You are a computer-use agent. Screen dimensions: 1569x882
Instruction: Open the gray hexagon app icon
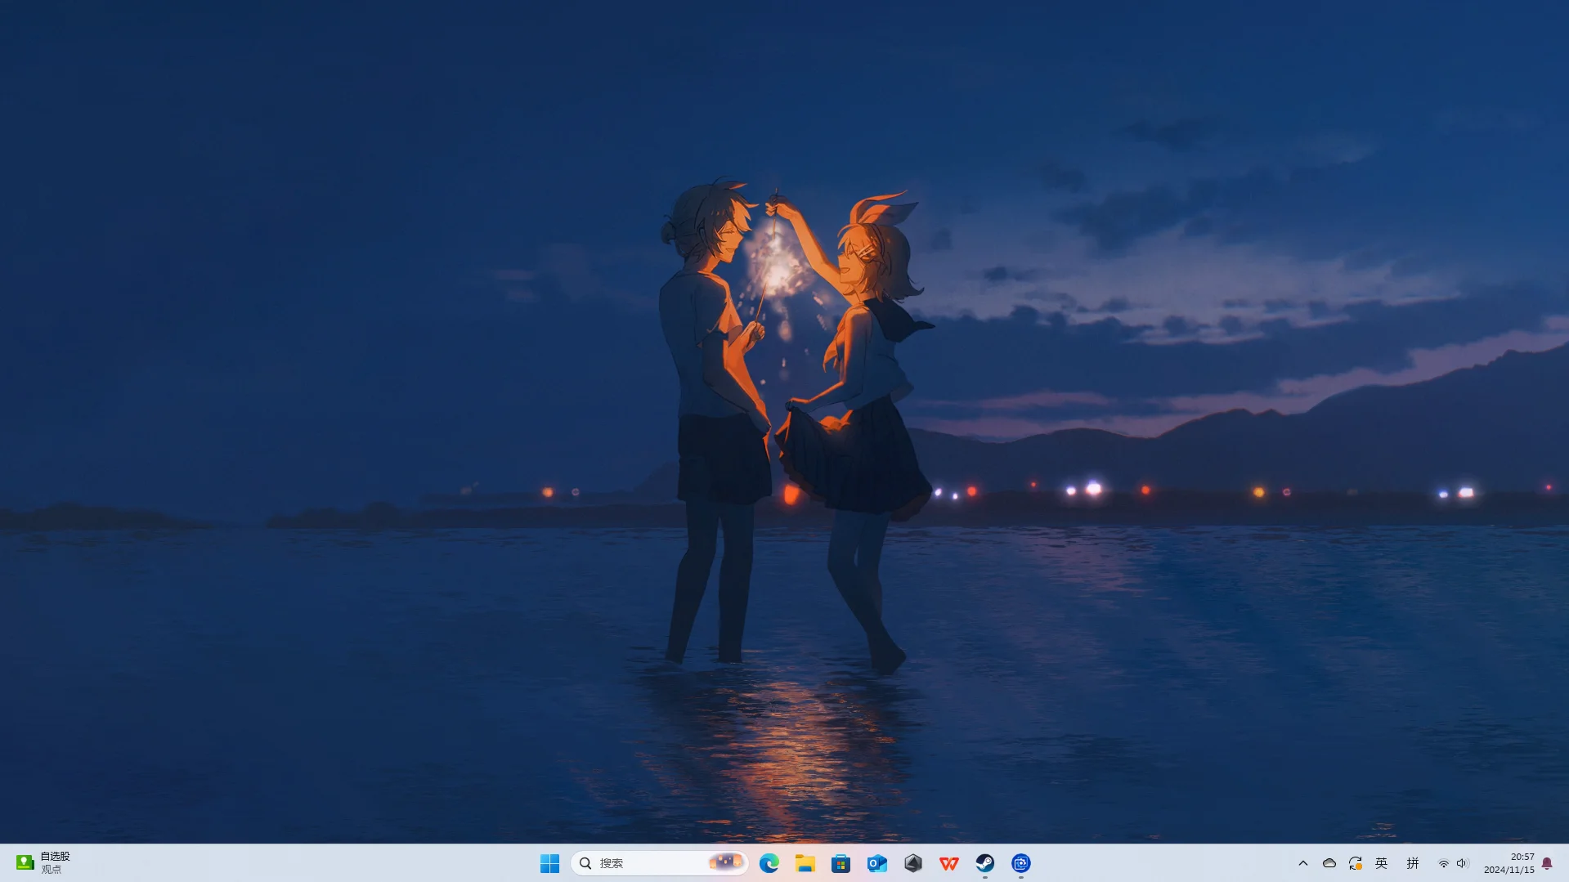point(913,863)
